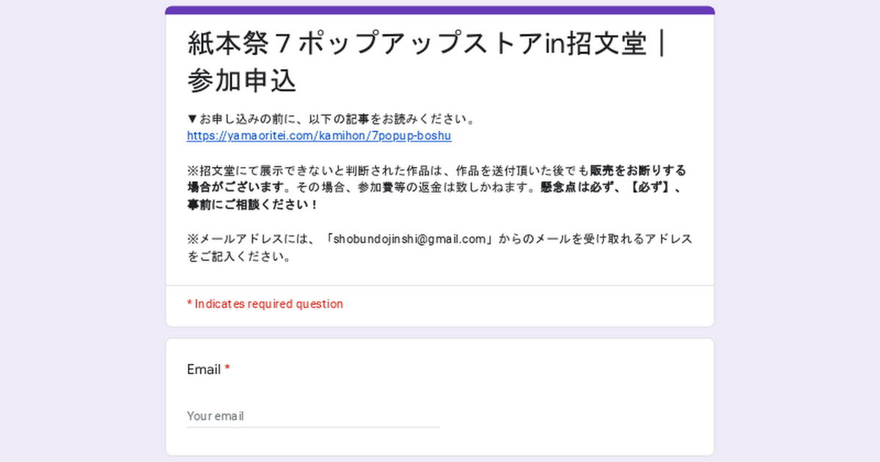This screenshot has height=462, width=880.
Task: Focus the "Your email" input field
Action: [312, 416]
